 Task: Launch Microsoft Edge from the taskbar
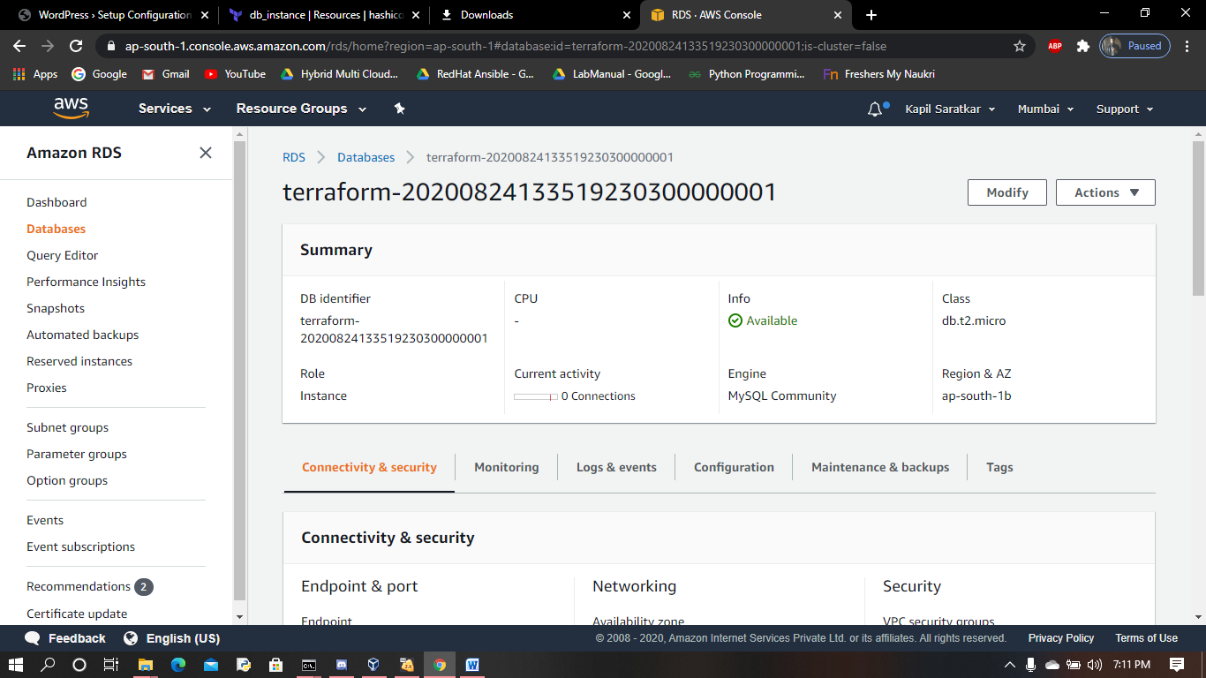tap(178, 665)
